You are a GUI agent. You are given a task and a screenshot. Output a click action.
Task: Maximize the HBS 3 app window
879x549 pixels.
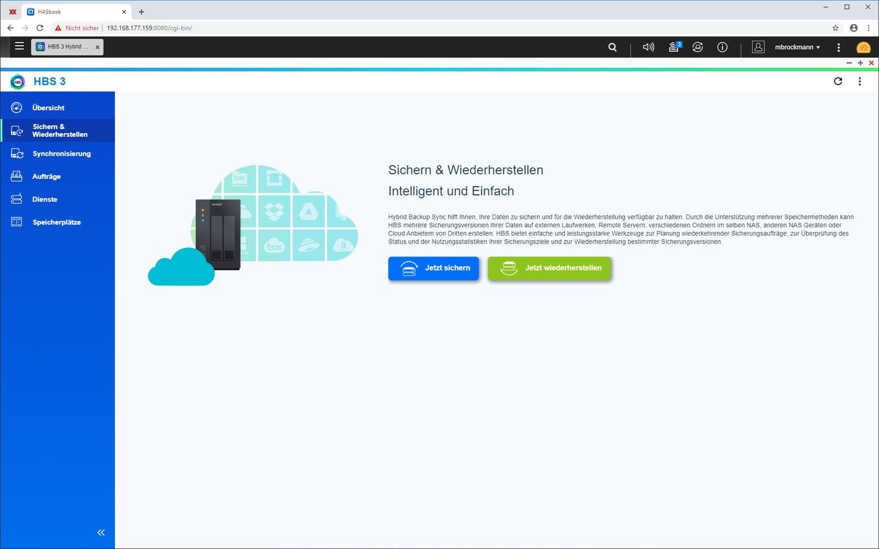[x=860, y=63]
